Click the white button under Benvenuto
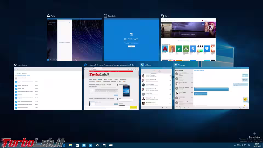Image resolution: width=263 pixels, height=148 pixels. point(131,46)
